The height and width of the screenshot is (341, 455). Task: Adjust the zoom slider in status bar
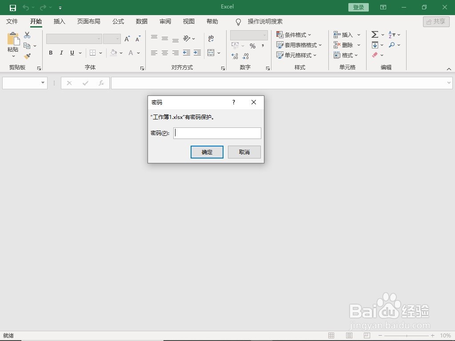407,336
